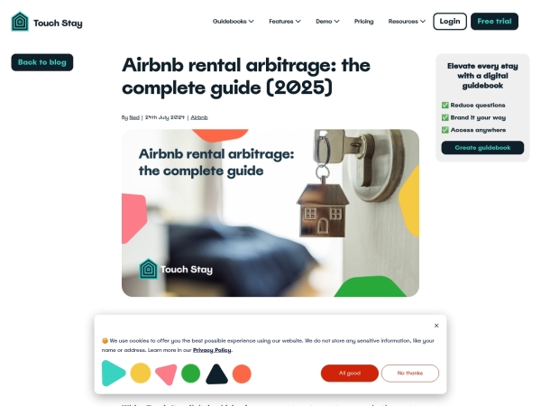The image size is (541, 406).
Task: Click the cookie emoji in the notice
Action: (x=105, y=341)
